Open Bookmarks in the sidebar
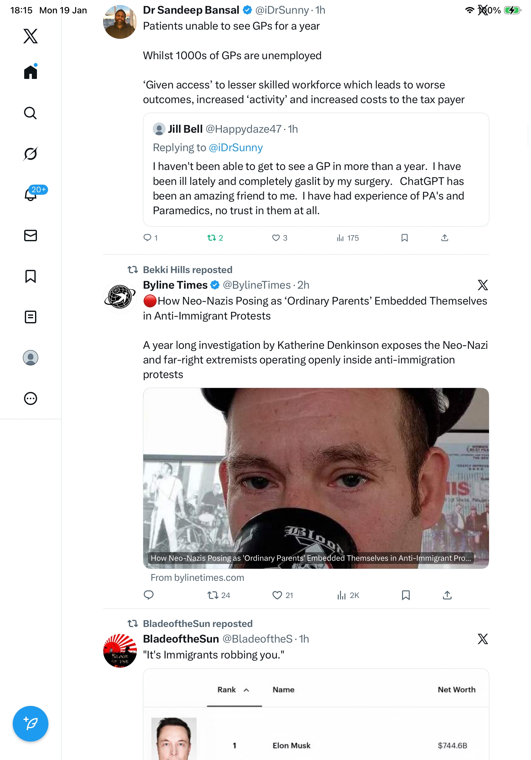531x760 pixels. tap(31, 276)
